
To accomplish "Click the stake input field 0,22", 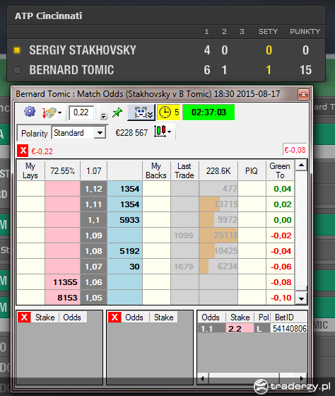I will click(81, 112).
